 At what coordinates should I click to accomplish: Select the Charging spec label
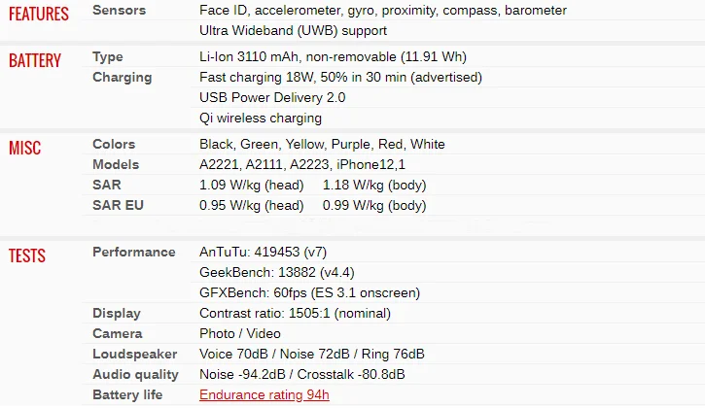(122, 78)
